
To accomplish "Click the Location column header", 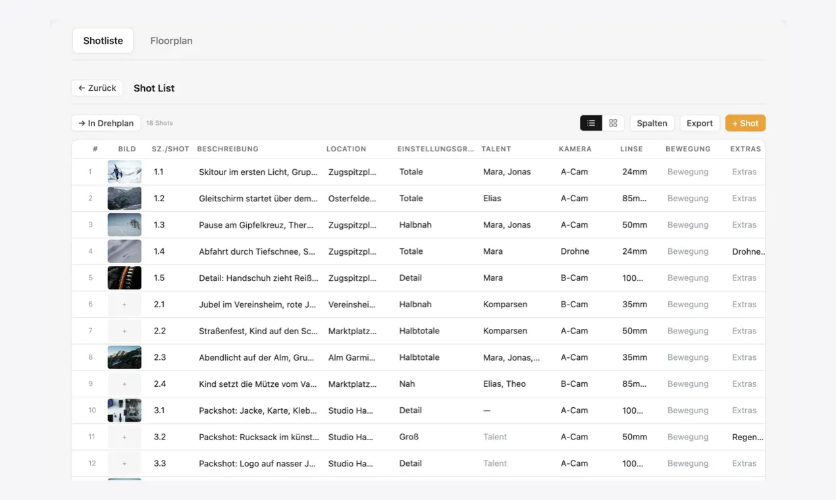I will pyautogui.click(x=346, y=149).
